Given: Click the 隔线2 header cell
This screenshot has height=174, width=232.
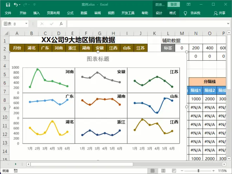Looking at the screenshot, I should [x=210, y=90].
